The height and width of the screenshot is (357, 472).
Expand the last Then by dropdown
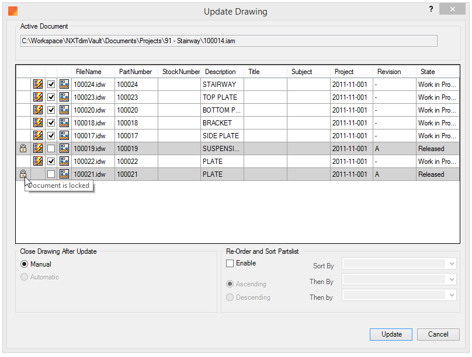tap(399, 296)
